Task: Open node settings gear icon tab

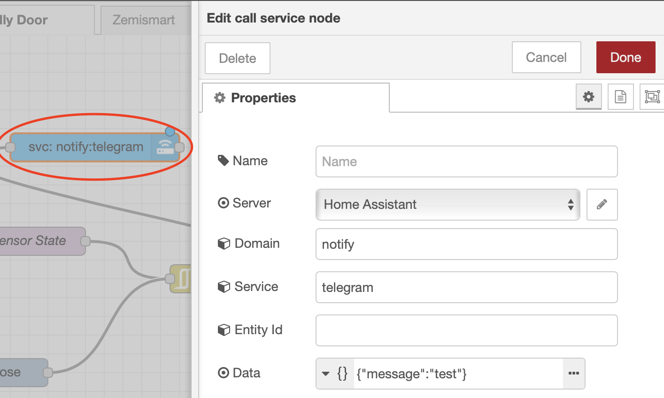Action: [x=588, y=97]
